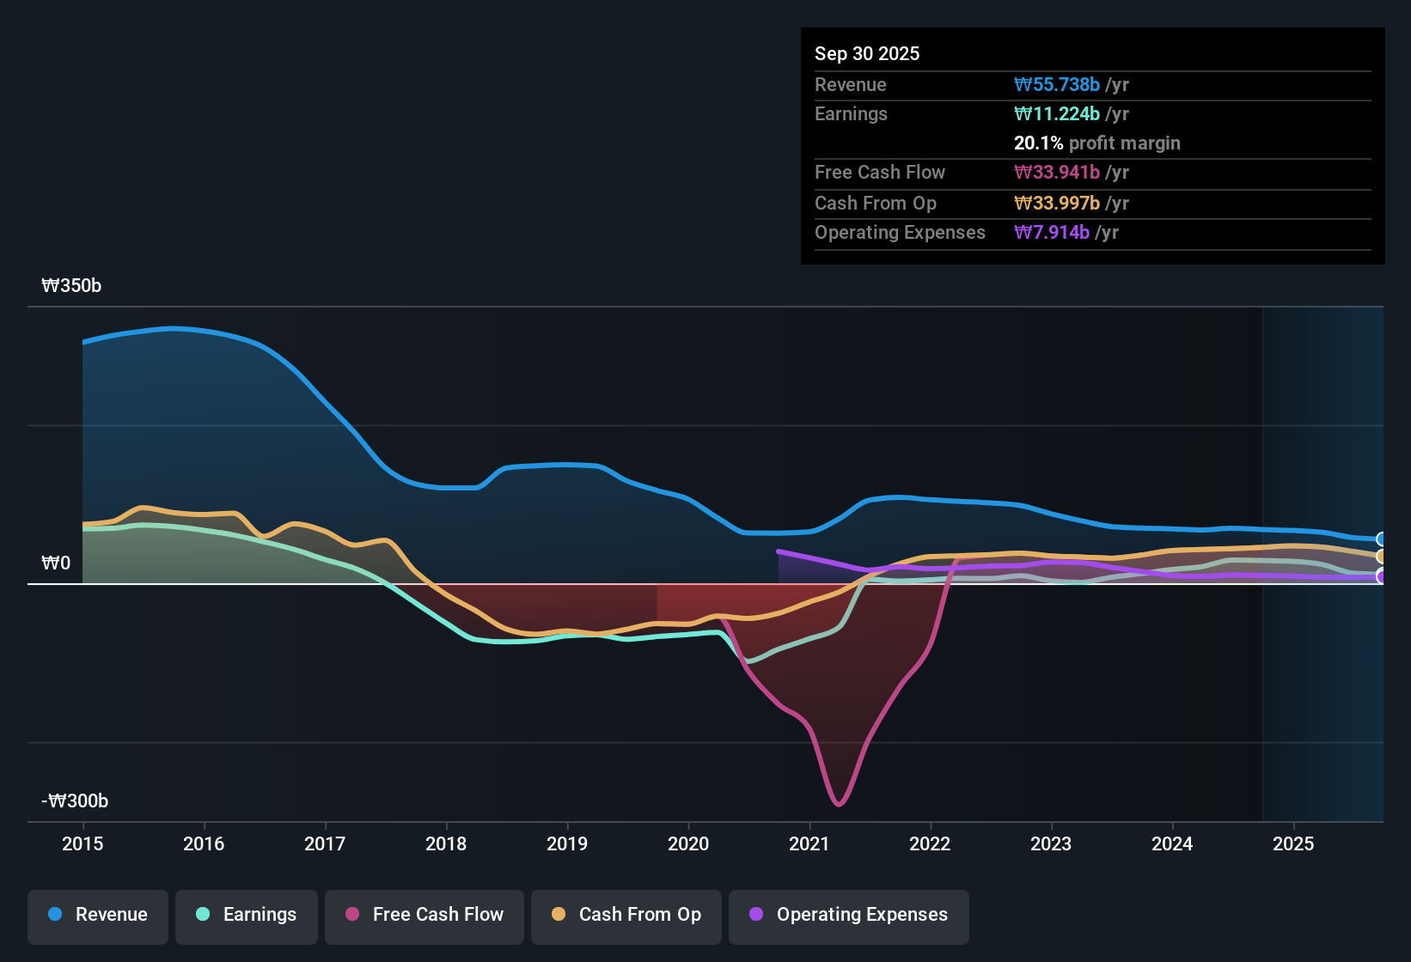The image size is (1411, 962).
Task: Select the blue Revenue dot in the legend
Action: tap(54, 915)
